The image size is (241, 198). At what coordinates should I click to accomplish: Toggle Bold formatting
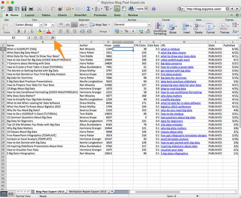19,31
